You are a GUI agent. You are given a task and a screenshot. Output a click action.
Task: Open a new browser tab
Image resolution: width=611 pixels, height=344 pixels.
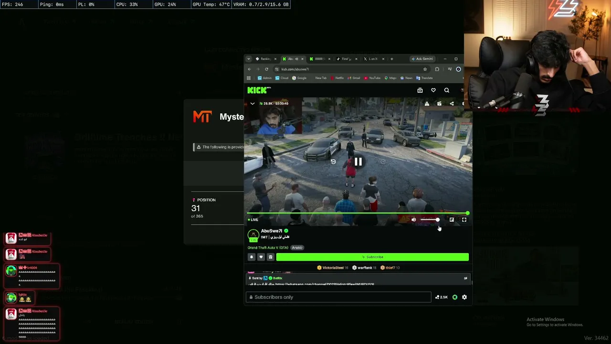(x=392, y=59)
